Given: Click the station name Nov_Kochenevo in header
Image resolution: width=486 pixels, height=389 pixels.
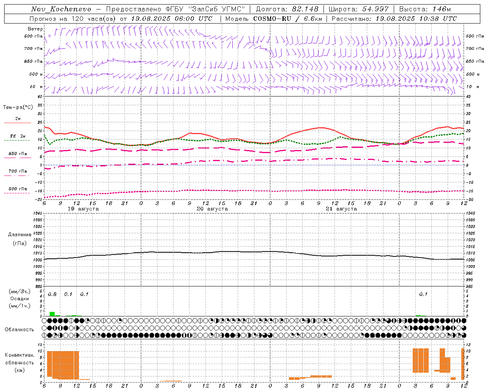Looking at the screenshot, I should pos(61,9).
